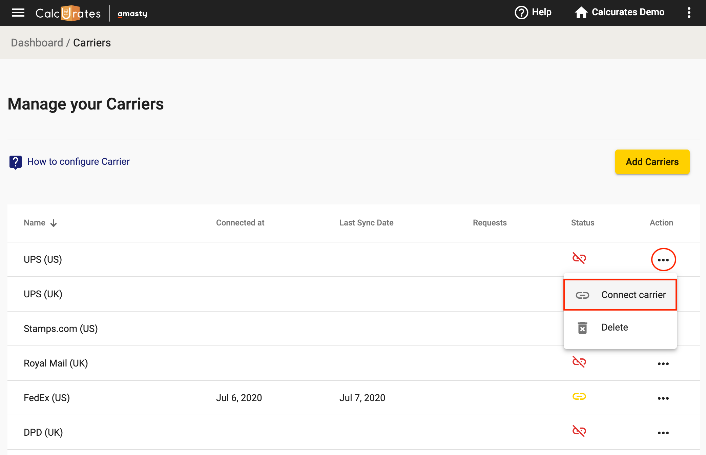Sort by Name column header
706x455 pixels.
tap(35, 223)
